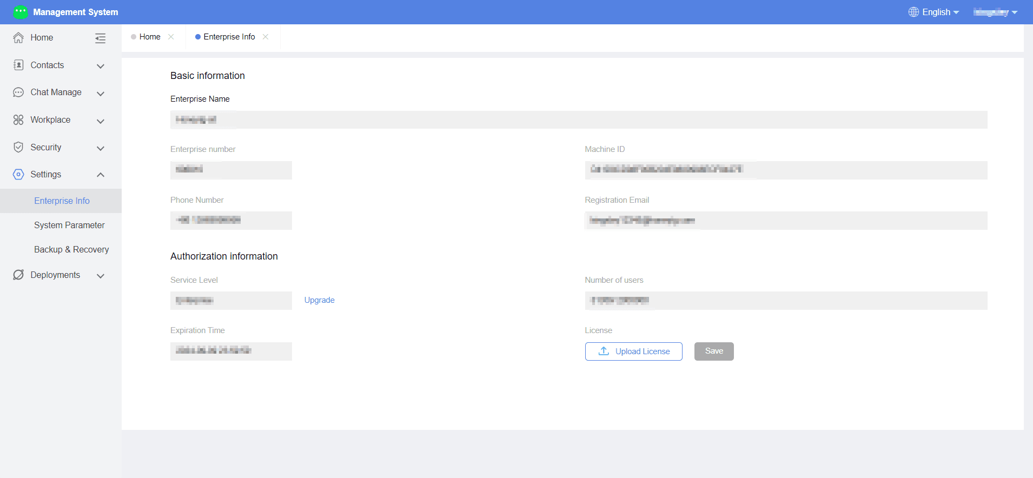This screenshot has width=1033, height=478.
Task: Click the Upload License button
Action: (x=634, y=351)
